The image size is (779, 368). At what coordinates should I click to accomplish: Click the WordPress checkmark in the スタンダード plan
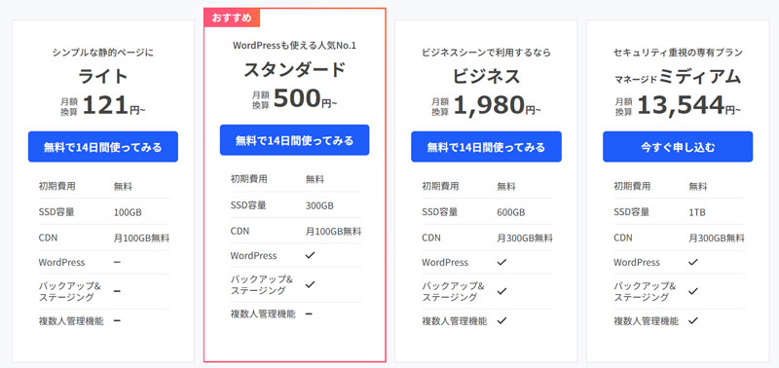pos(310,255)
